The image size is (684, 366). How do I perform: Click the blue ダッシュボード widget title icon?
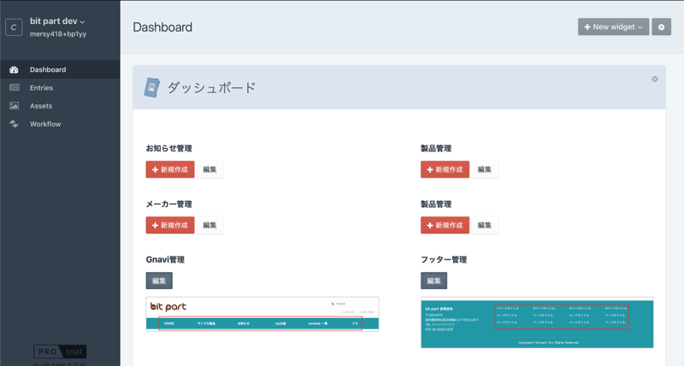151,87
